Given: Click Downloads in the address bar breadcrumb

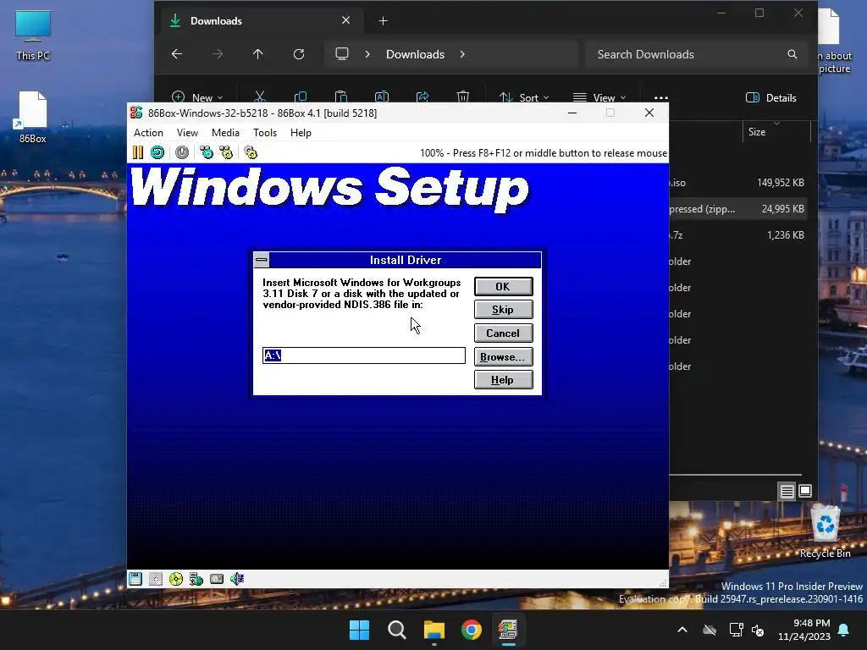Looking at the screenshot, I should [415, 54].
